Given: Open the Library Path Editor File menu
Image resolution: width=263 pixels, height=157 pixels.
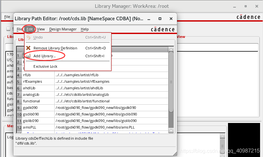Looking at the screenshot, I should pos(19,29).
